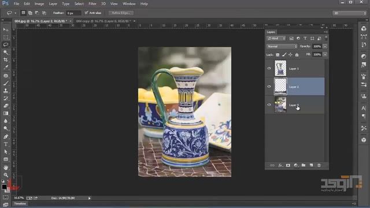Click the New selection mode icon

tap(23, 13)
